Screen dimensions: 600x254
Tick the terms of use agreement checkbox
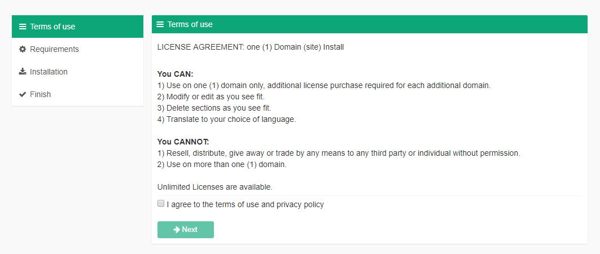(x=161, y=204)
